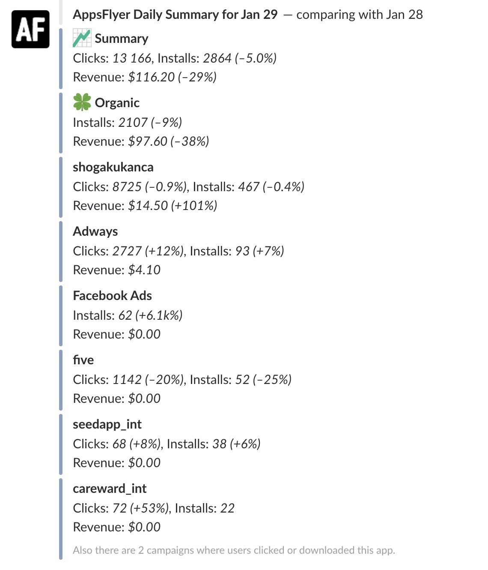This screenshot has width=488, height=570.
Task: Click the Organic installs 2107 value
Action: [133, 123]
